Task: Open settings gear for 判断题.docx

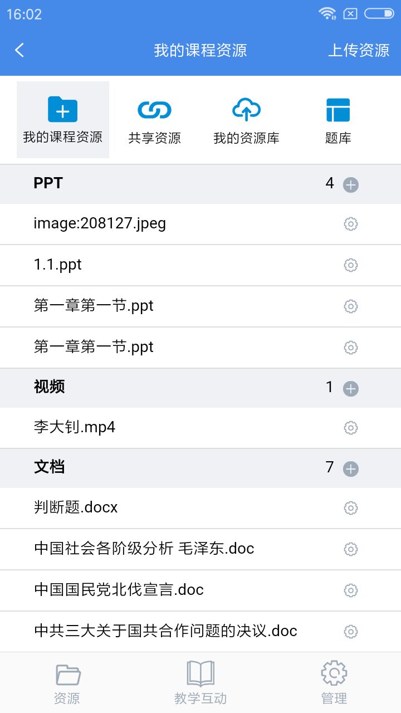Action: [350, 508]
